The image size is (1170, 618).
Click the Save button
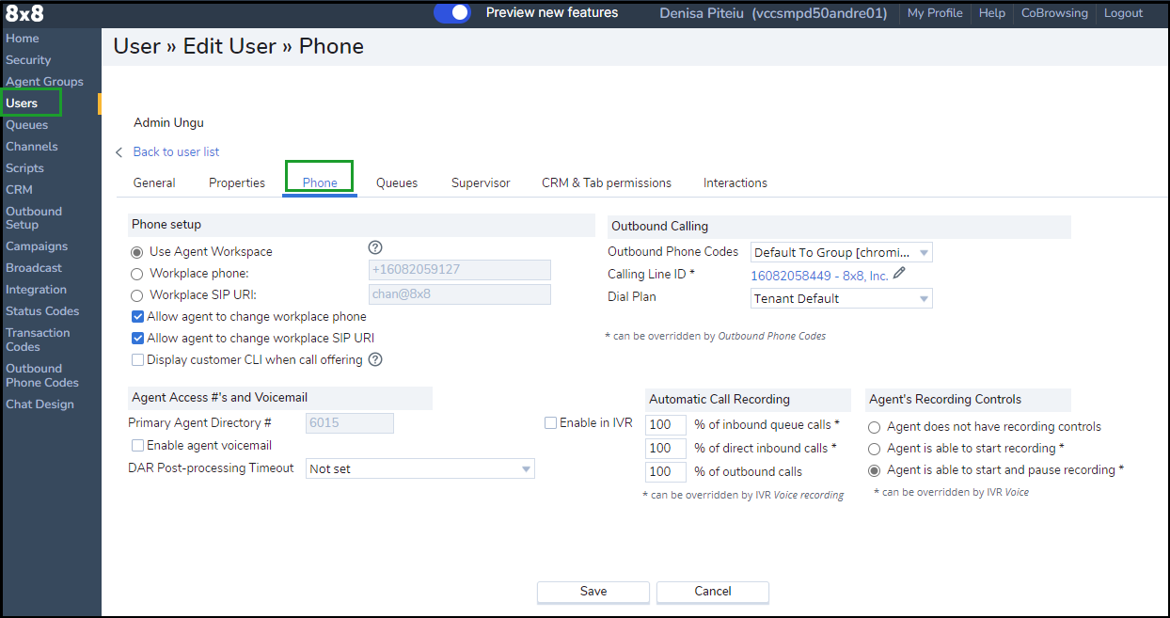pyautogui.click(x=593, y=592)
